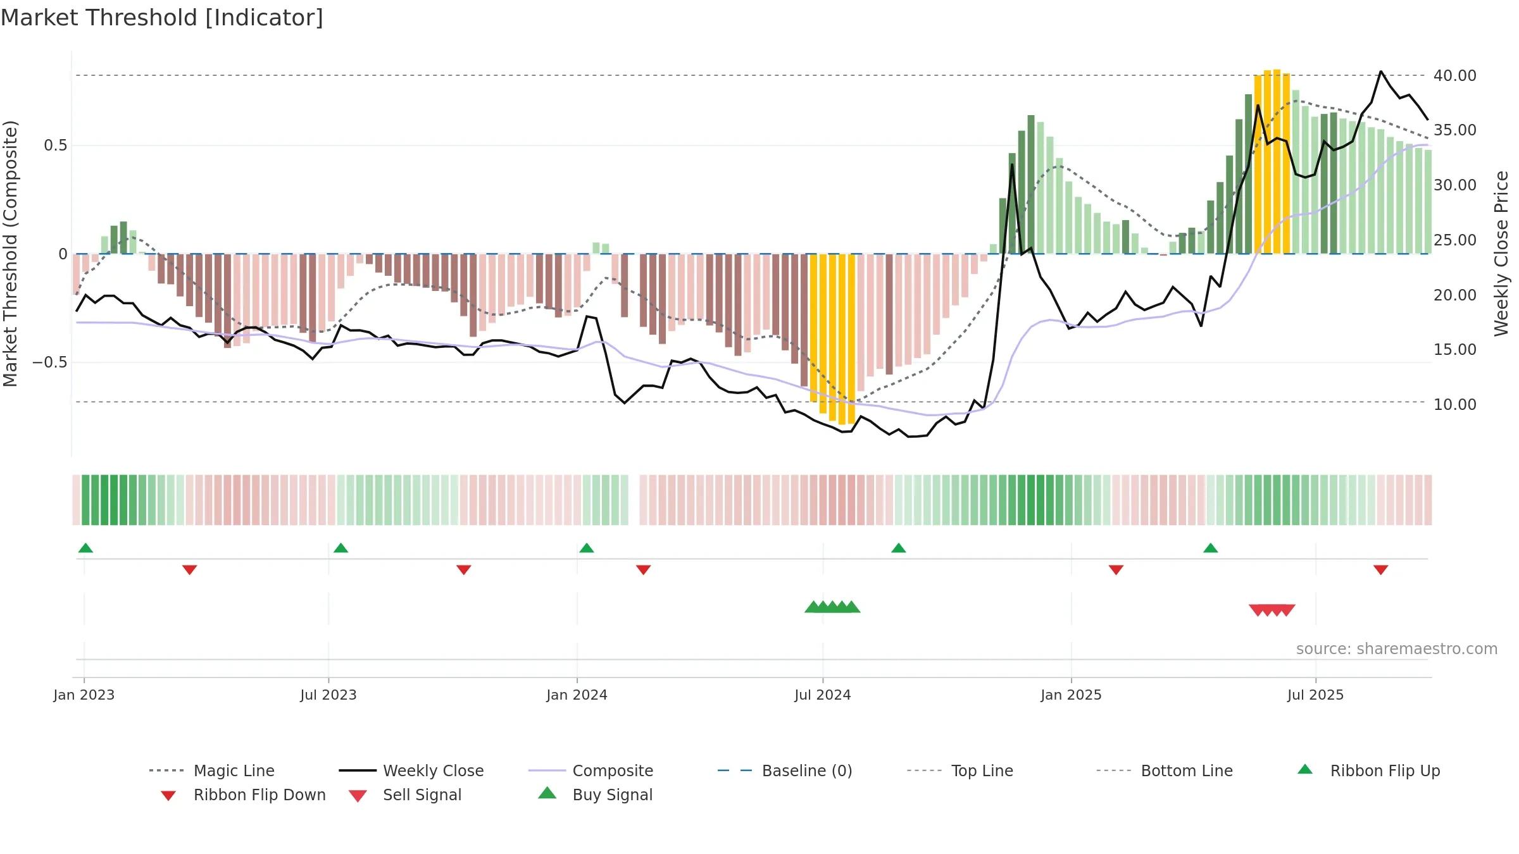This screenshot has width=1519, height=854.
Task: Click the Jan 2023 x-axis label
Action: 84,695
